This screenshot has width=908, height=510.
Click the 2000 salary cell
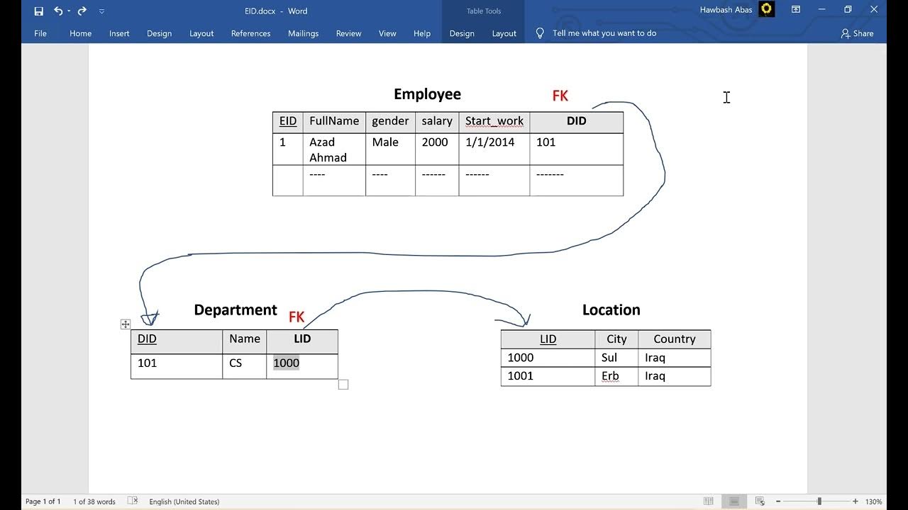coord(437,149)
